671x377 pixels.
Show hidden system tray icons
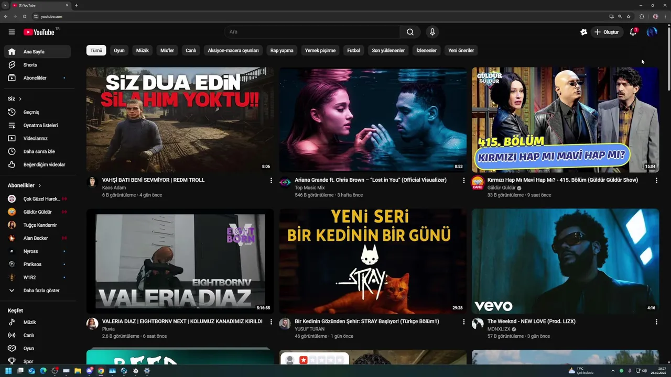pyautogui.click(x=613, y=371)
